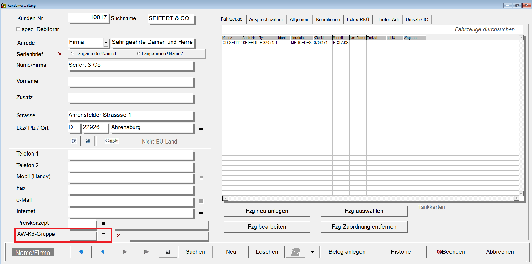Screen dimensions: 532x264
Task: Switch to the Umsatz/ IC tab
Action: (417, 20)
